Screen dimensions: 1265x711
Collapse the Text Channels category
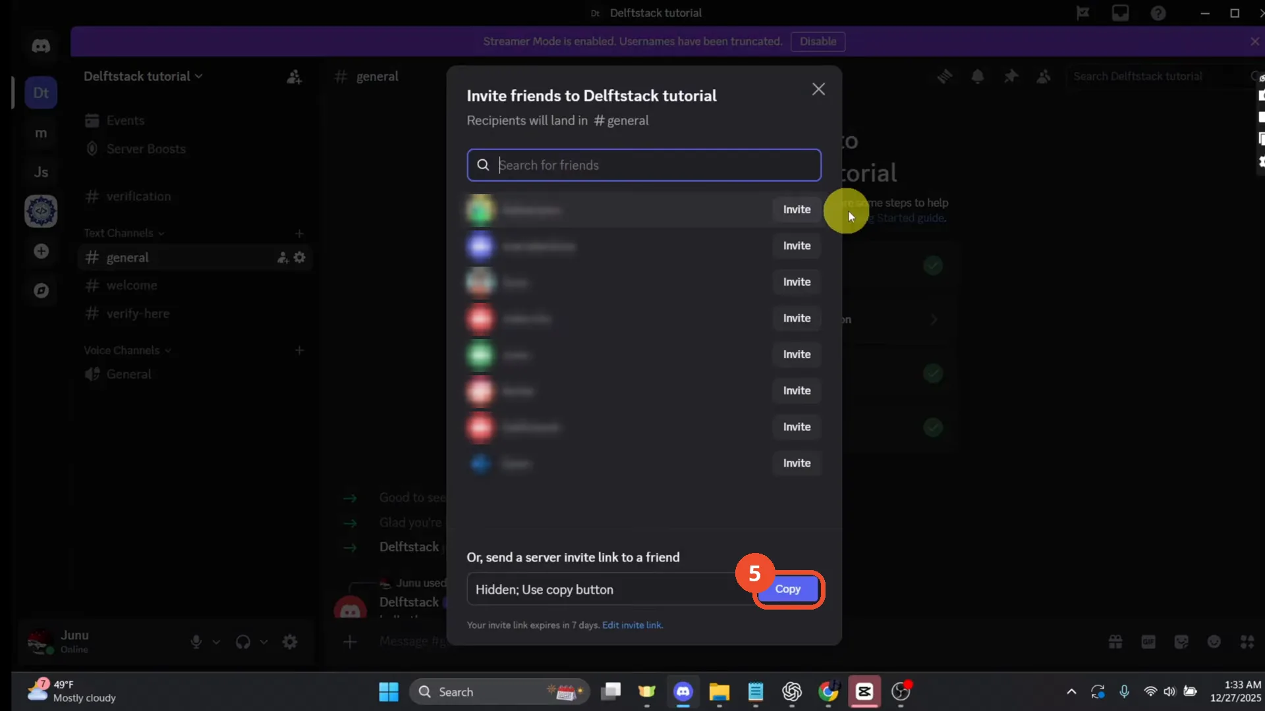(x=124, y=233)
